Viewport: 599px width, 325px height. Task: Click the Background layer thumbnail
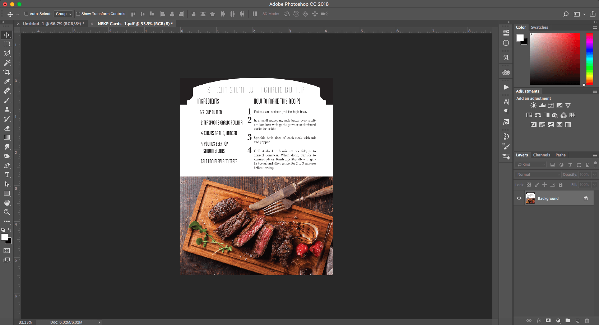point(530,198)
